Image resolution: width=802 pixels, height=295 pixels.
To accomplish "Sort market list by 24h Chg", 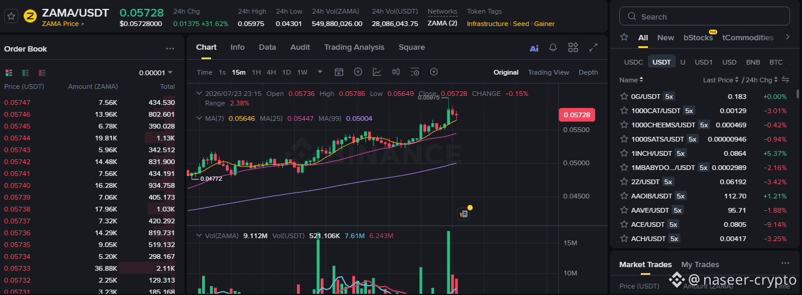I will click(761, 80).
